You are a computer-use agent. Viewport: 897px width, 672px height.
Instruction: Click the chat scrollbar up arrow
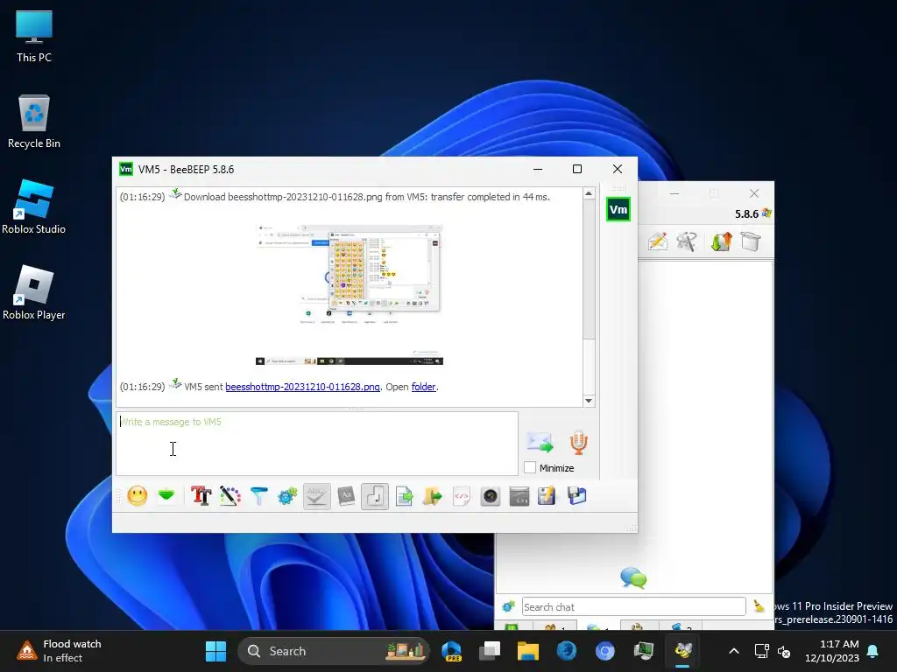[589, 193]
